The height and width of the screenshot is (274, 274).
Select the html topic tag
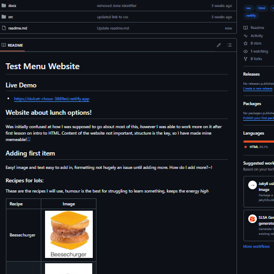click(x=262, y=8)
